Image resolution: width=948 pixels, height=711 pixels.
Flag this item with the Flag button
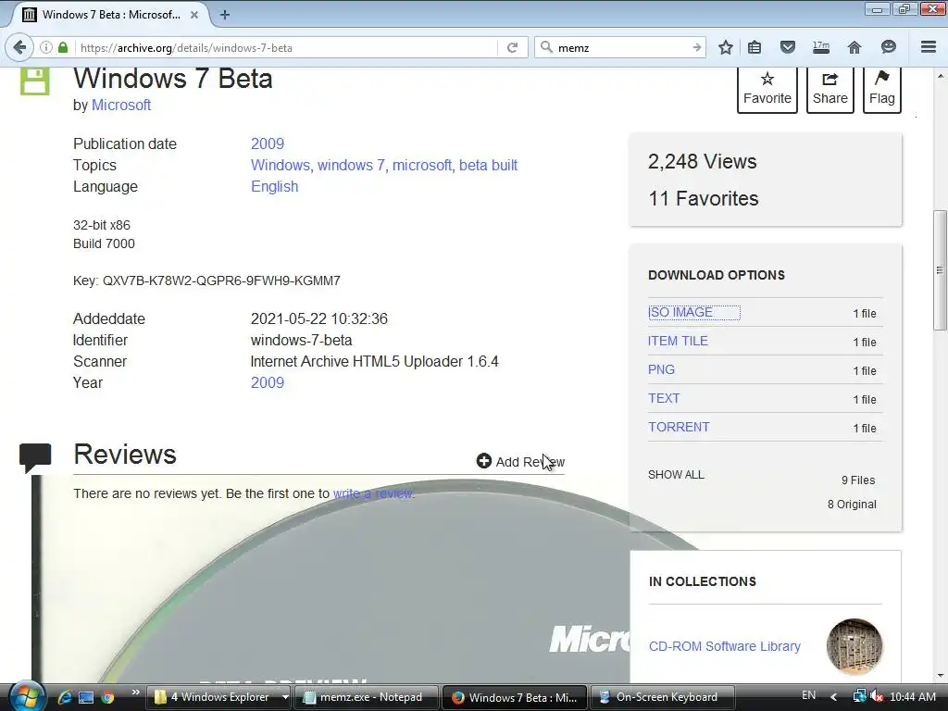coord(882,90)
